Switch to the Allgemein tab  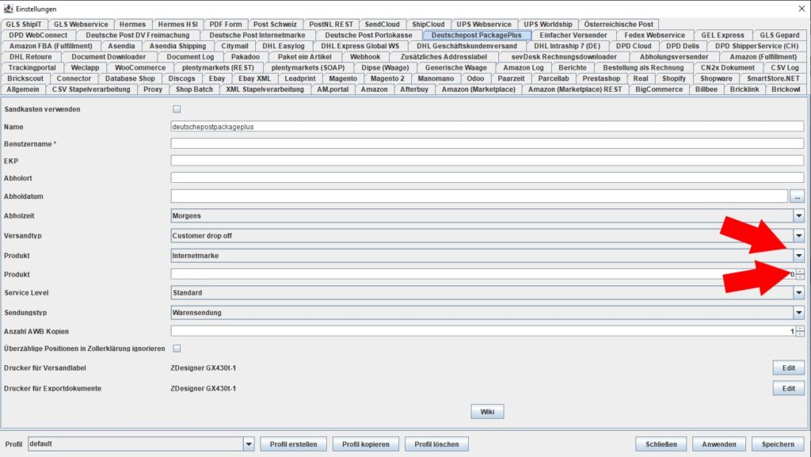(x=23, y=89)
